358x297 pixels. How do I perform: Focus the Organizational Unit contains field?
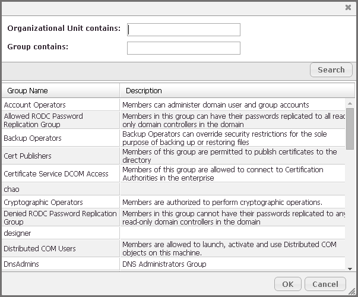click(183, 30)
